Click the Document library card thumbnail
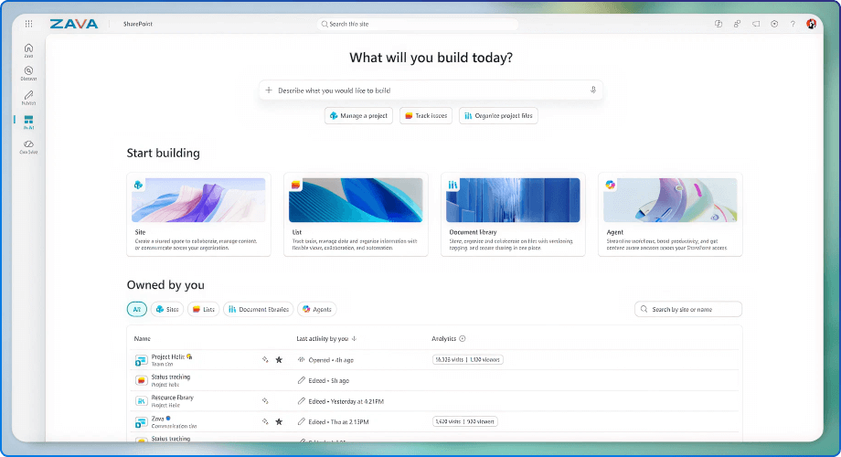 513,200
